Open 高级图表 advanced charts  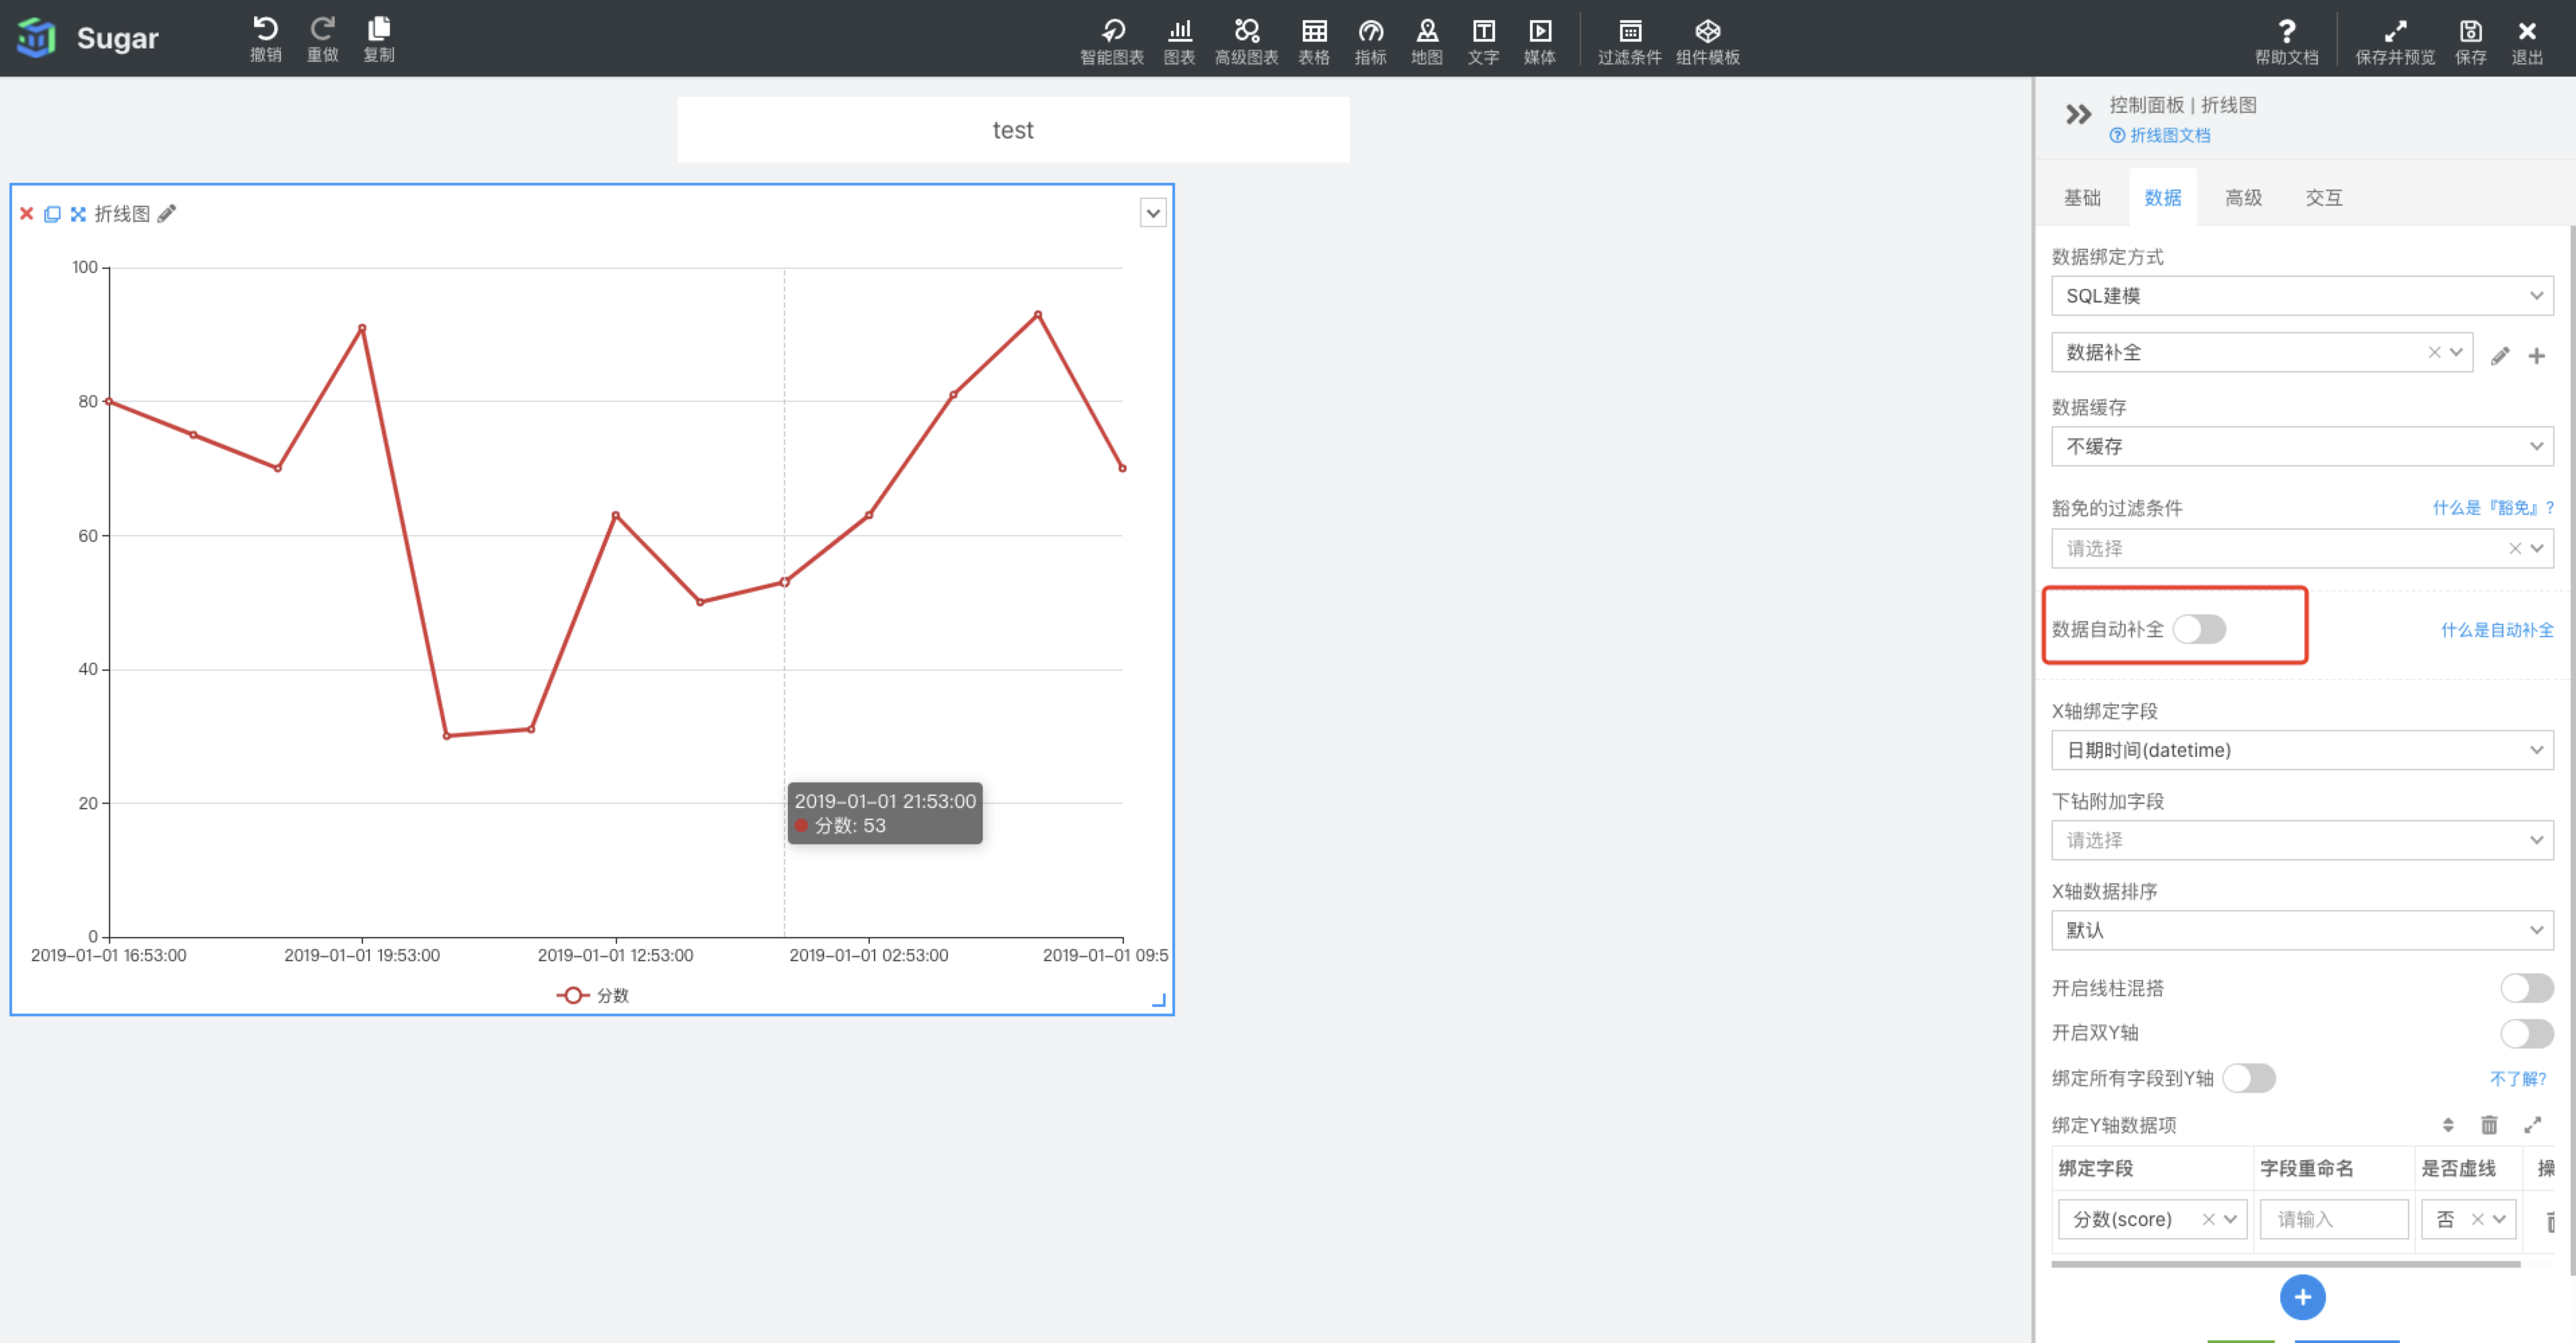click(x=1247, y=42)
